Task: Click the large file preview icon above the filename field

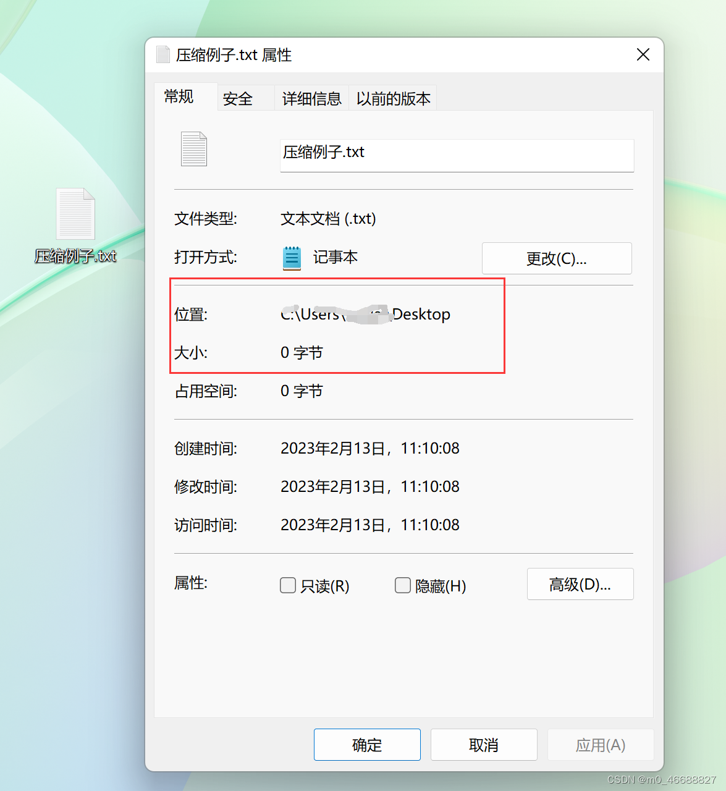Action: 193,148
